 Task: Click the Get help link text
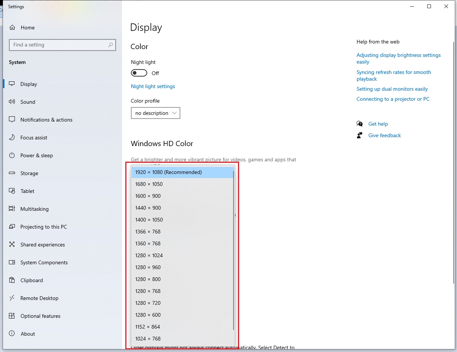click(378, 124)
